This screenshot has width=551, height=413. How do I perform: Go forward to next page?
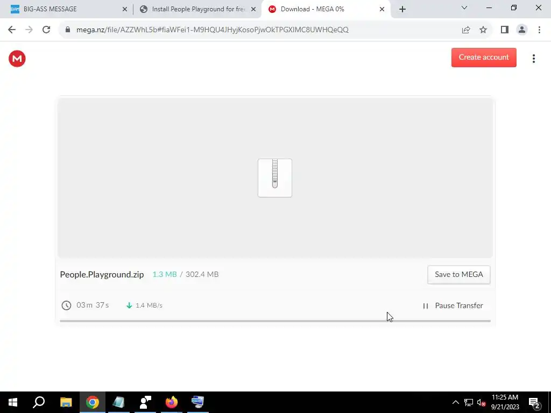tap(29, 30)
